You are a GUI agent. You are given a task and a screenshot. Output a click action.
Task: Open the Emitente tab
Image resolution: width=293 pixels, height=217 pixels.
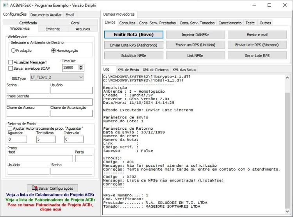pos(53,29)
